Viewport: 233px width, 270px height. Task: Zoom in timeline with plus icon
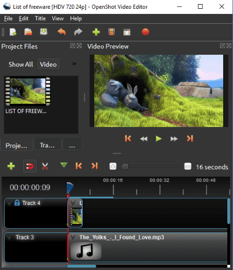click(x=113, y=166)
